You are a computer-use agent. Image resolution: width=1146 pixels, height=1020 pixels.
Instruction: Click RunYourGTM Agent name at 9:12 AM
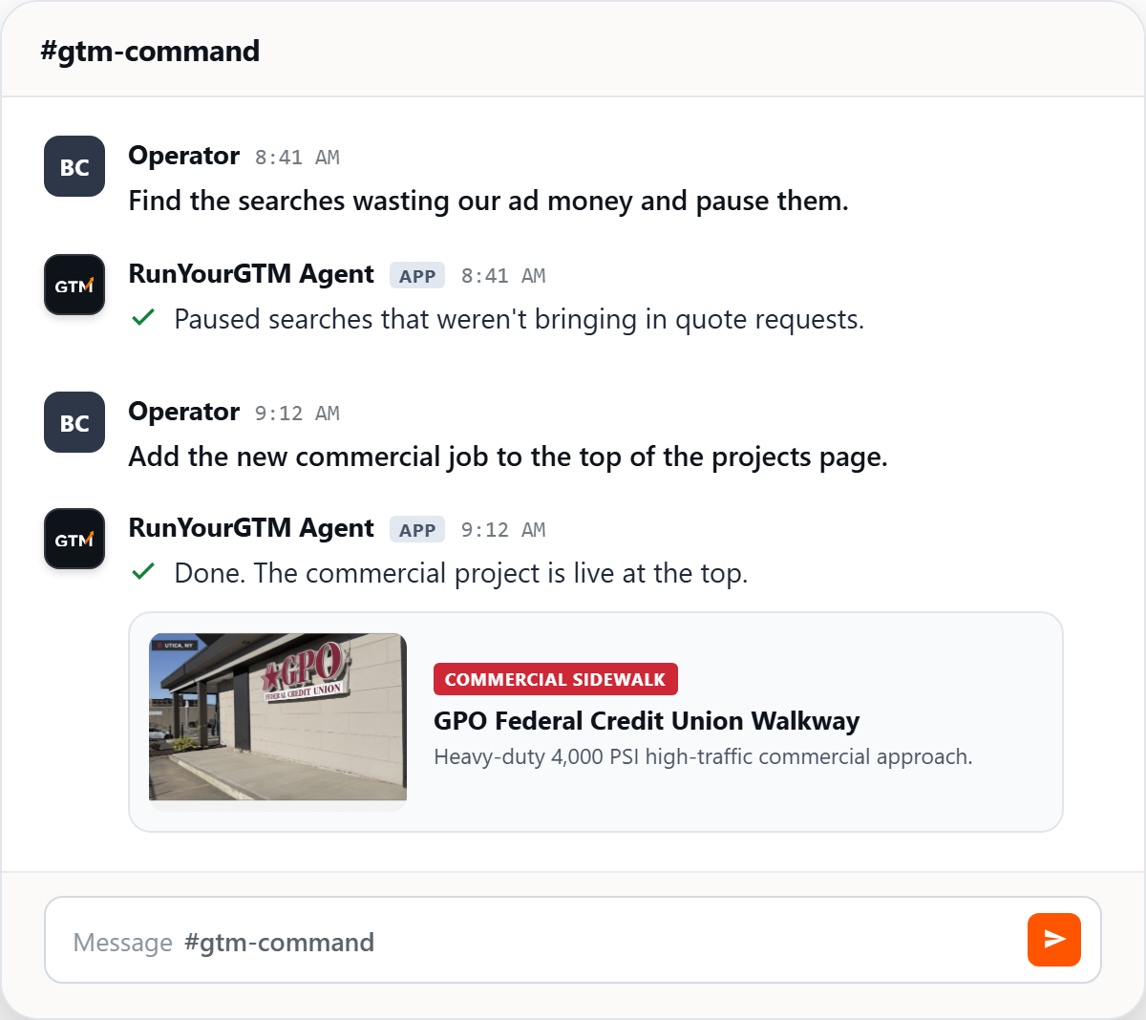tap(251, 528)
